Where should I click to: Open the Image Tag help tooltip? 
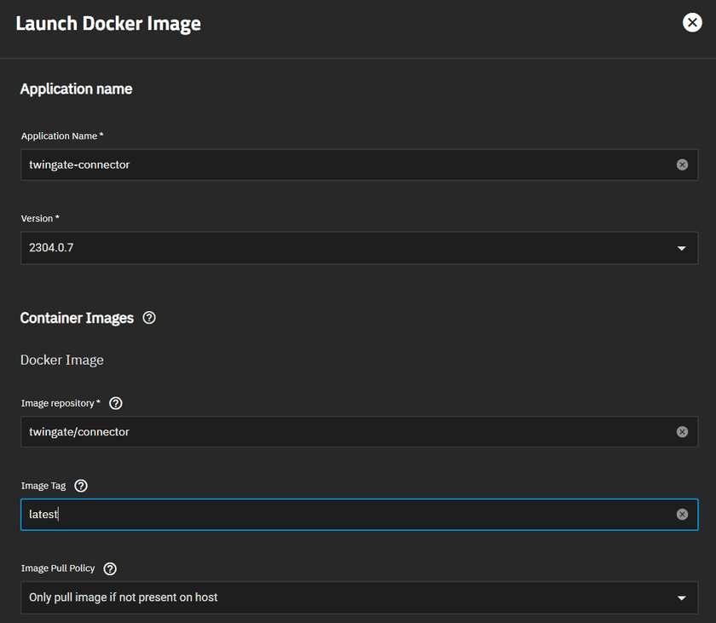[80, 486]
